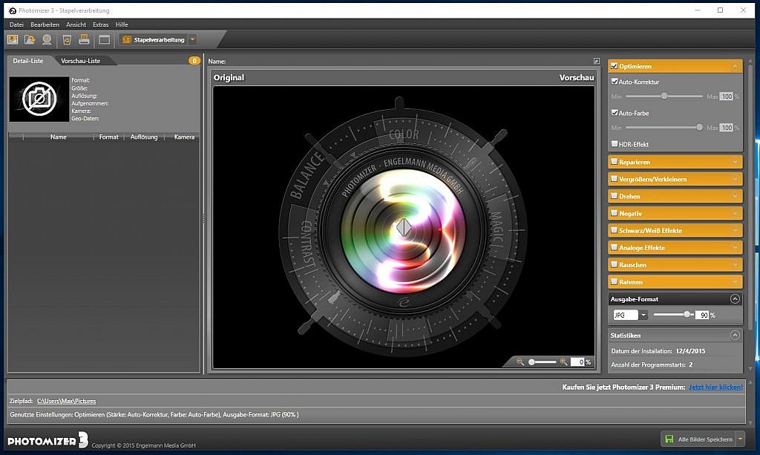Collapse the Optimieren panel chevron
760x455 pixels.
click(x=735, y=66)
